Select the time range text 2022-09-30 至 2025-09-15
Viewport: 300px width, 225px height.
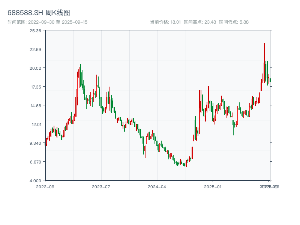(48, 22)
